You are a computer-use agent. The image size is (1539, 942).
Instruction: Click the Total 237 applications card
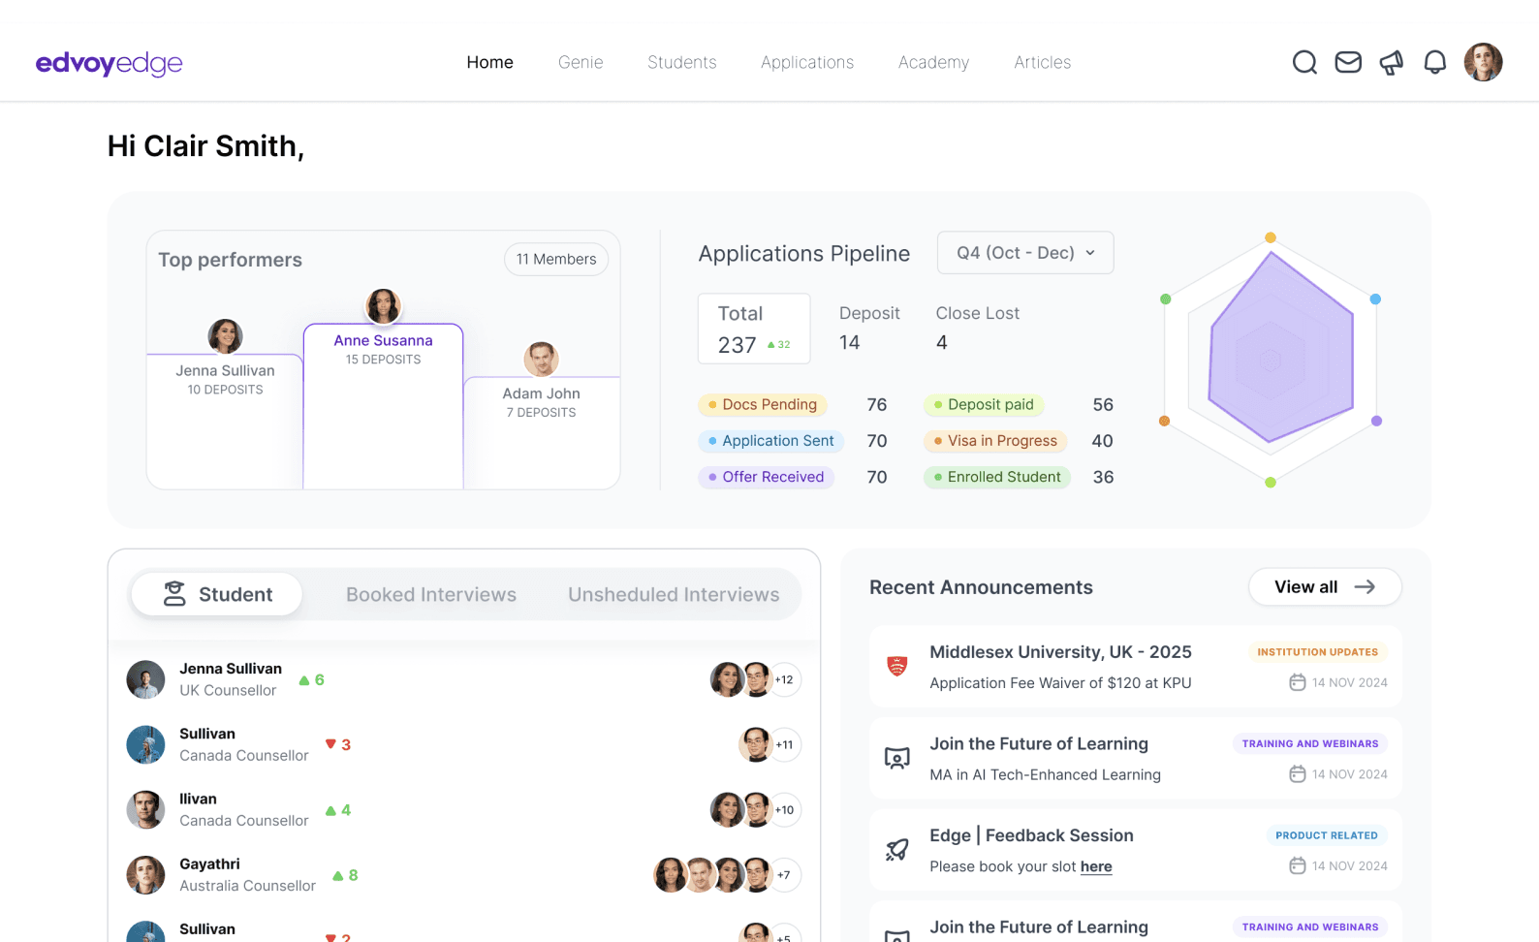754,329
